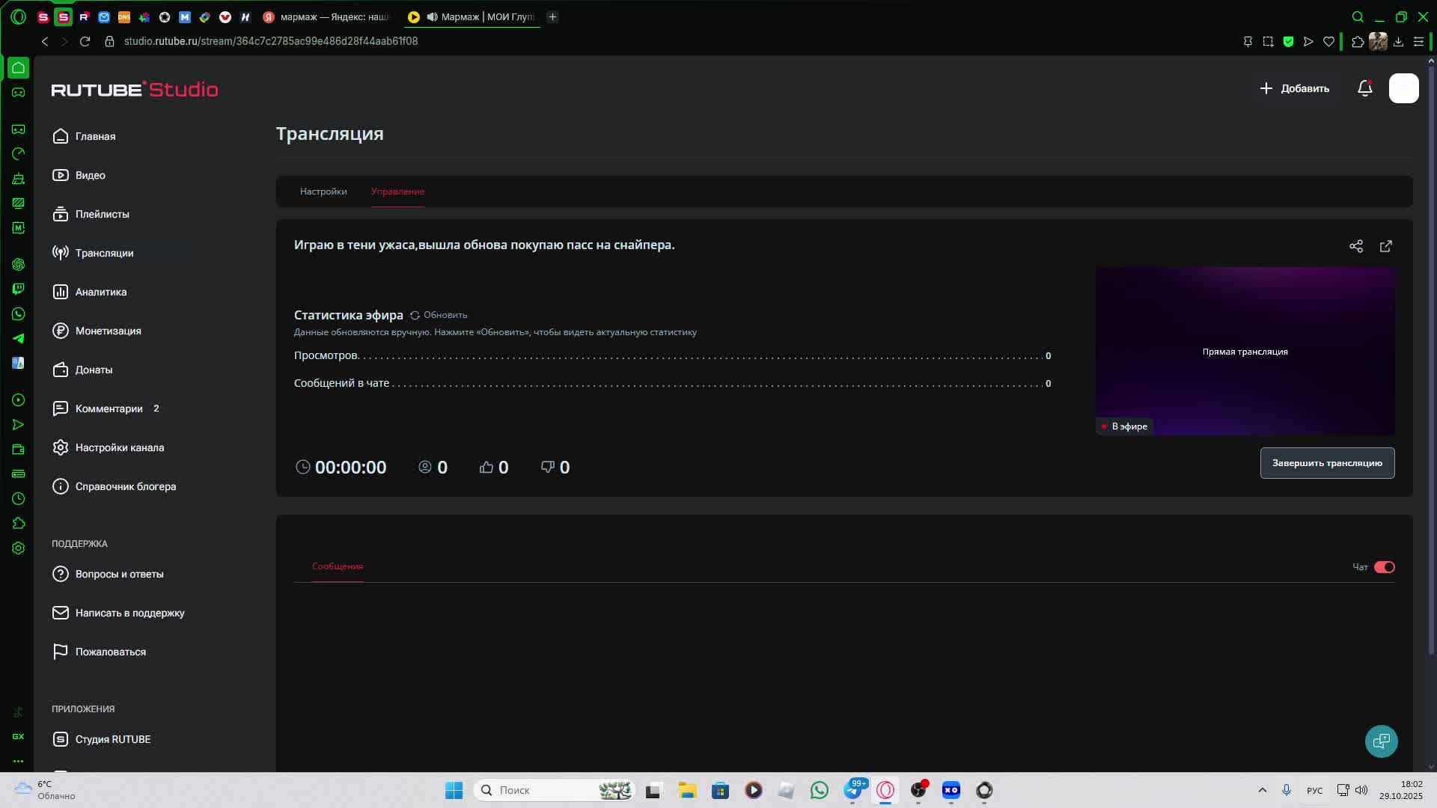Click the Обновить refresh statistics icon
Image resolution: width=1437 pixels, height=808 pixels.
click(415, 315)
